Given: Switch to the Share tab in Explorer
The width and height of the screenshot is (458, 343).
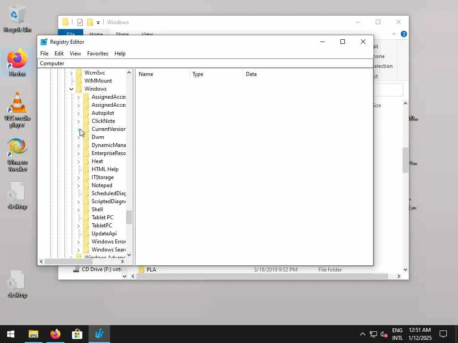Looking at the screenshot, I should click(122, 33).
